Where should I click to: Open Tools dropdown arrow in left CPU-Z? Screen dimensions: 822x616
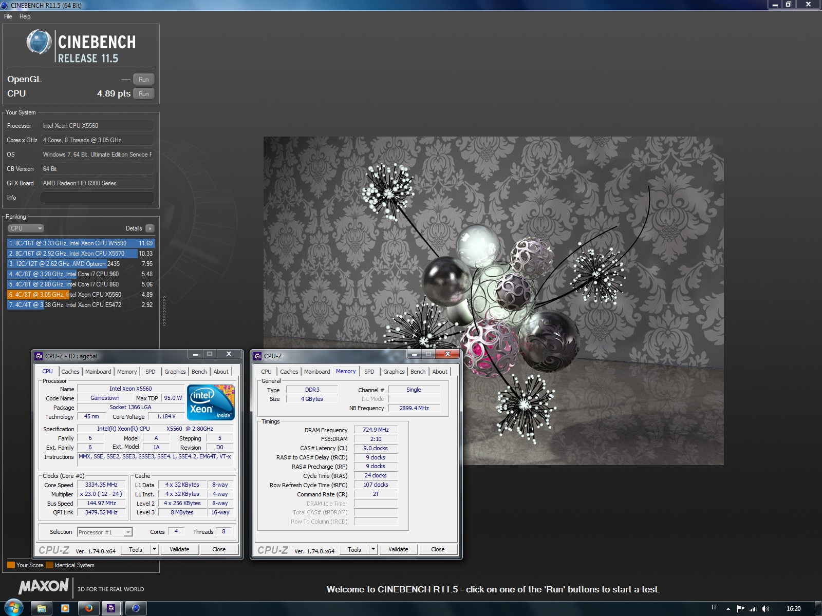pyautogui.click(x=154, y=549)
